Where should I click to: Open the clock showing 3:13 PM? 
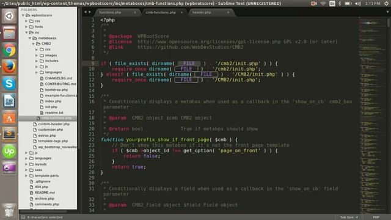(x=373, y=4)
